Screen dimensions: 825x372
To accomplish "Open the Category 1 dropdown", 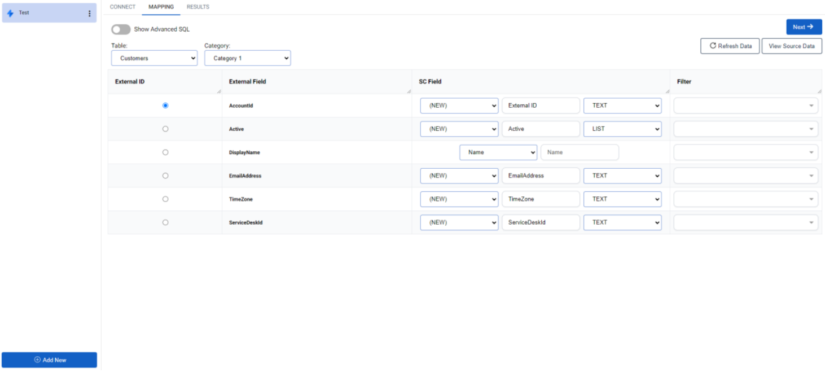I will pos(247,58).
